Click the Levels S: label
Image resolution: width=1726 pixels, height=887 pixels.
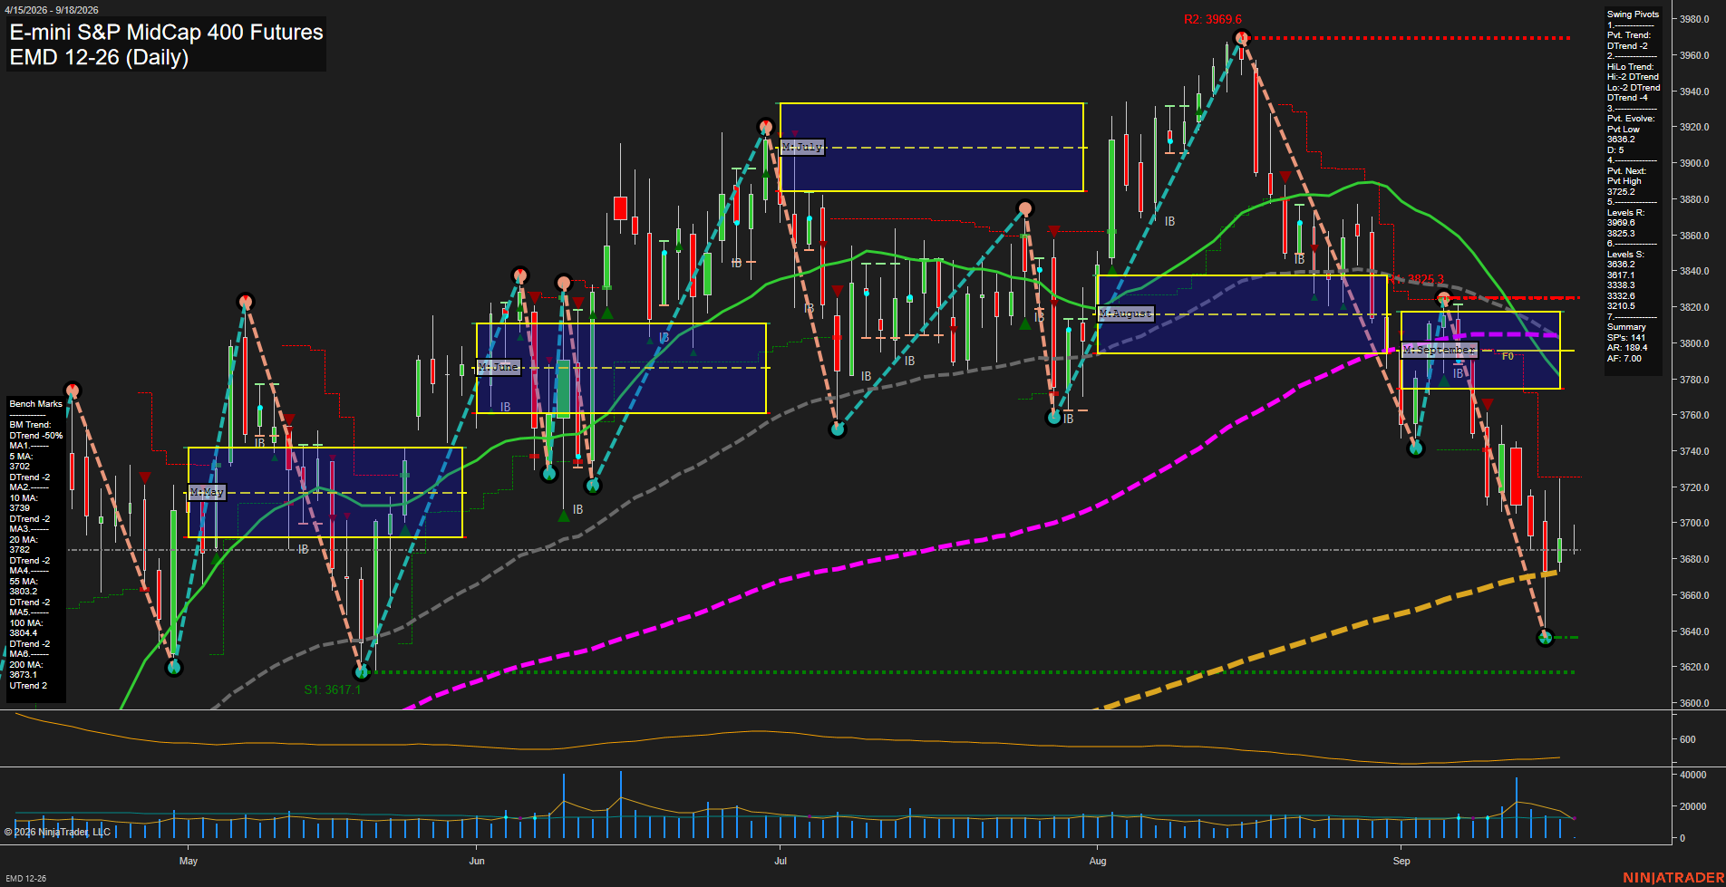1625,255
